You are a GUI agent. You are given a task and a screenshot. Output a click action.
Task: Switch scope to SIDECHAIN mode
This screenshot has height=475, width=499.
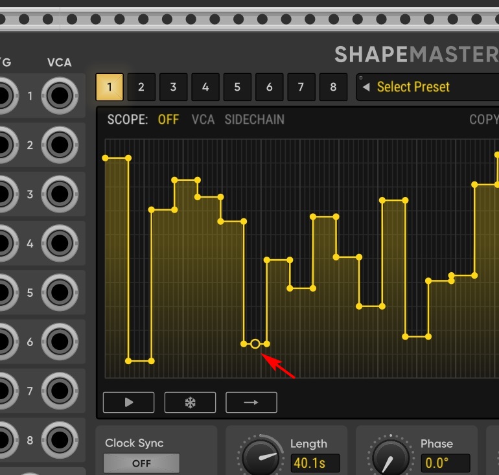pyautogui.click(x=254, y=120)
